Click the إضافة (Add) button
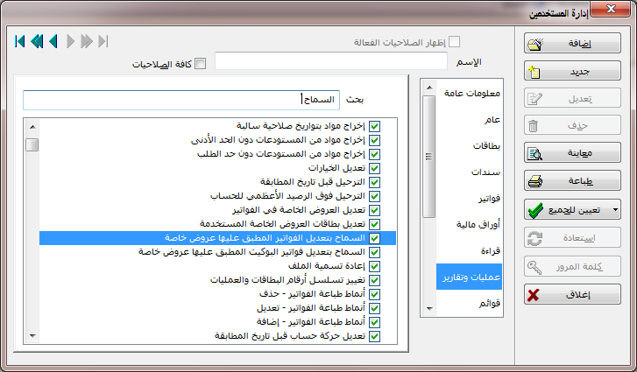This screenshot has width=637, height=372. [x=571, y=43]
